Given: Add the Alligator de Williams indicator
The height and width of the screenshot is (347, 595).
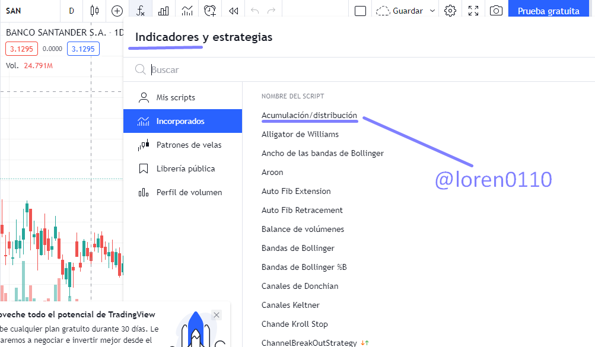Looking at the screenshot, I should pyautogui.click(x=300, y=134).
